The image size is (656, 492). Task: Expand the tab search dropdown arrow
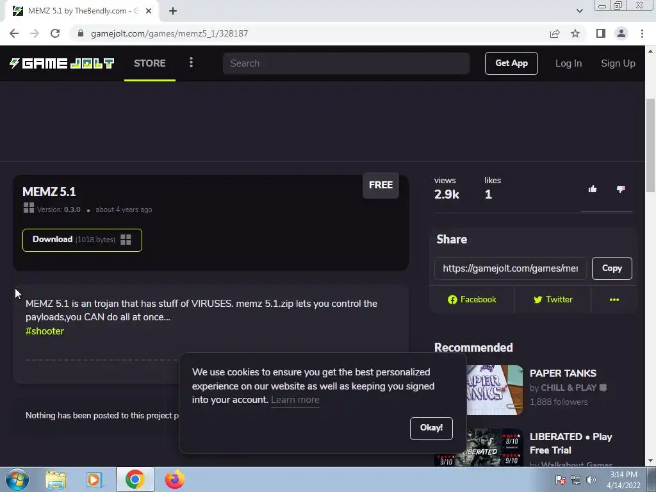tap(579, 11)
